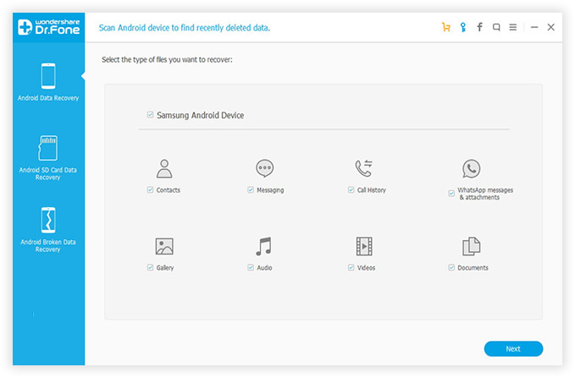Click the 'Videos' label text
Image resolution: width=575 pixels, height=378 pixels.
pos(366,268)
